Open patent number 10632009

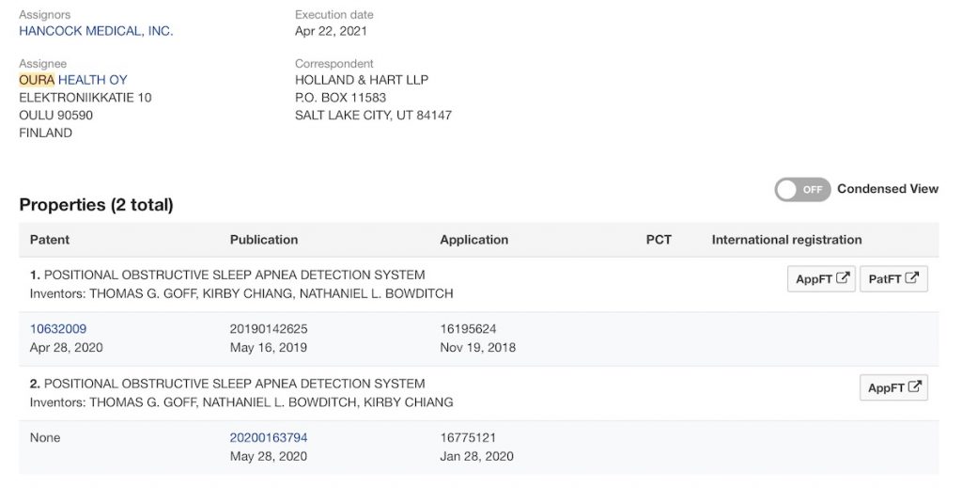(x=58, y=329)
